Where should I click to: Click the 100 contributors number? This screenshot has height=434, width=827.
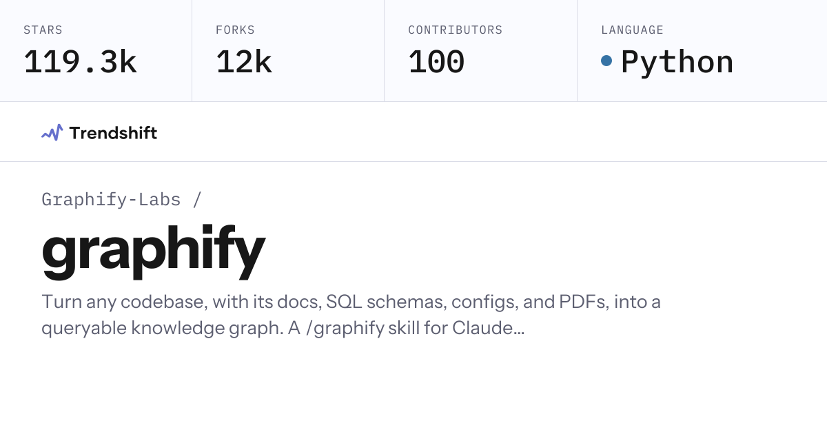point(436,62)
